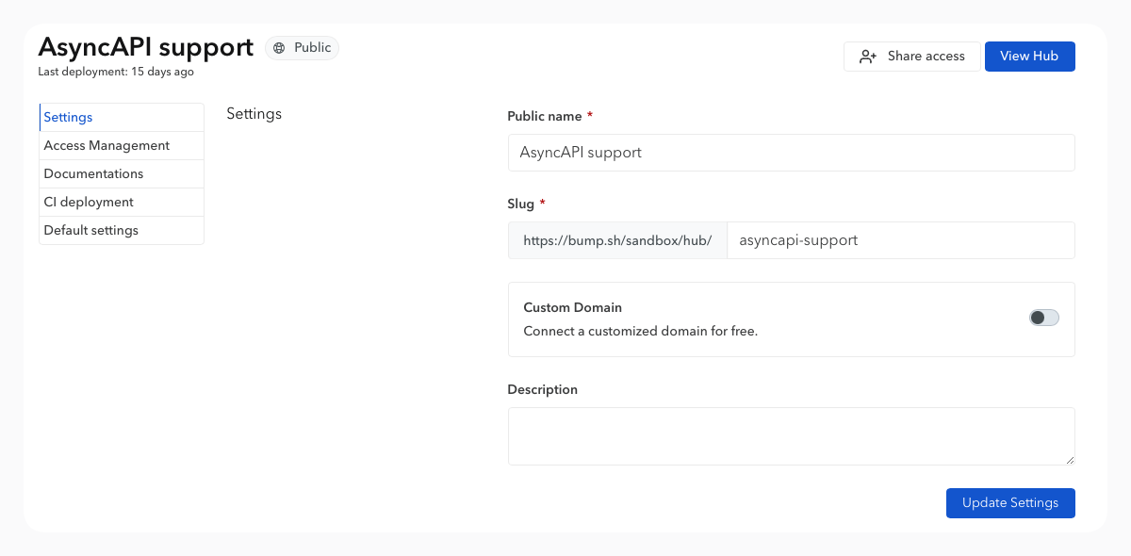
Task: Go to Access Management in the sidebar
Action: pyautogui.click(x=107, y=146)
